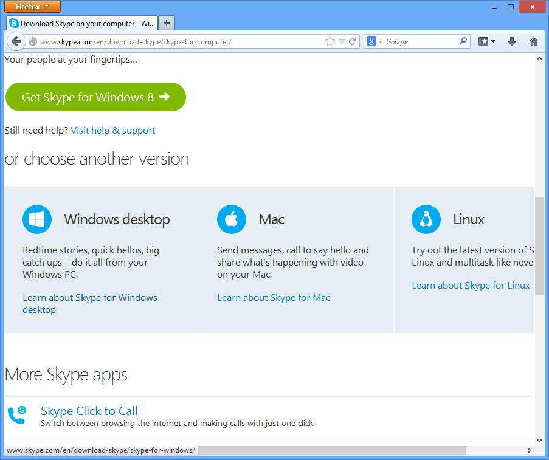
Task: Open the Firefox application menu
Action: tap(33, 6)
